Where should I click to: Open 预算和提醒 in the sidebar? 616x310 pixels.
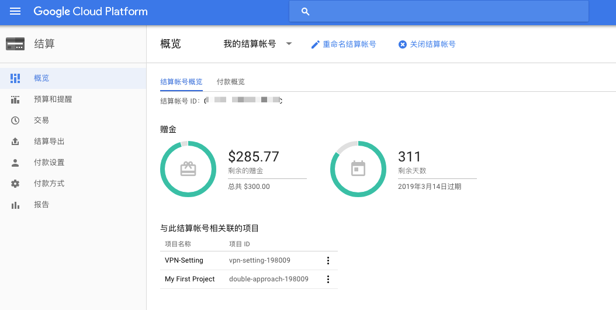(73, 99)
